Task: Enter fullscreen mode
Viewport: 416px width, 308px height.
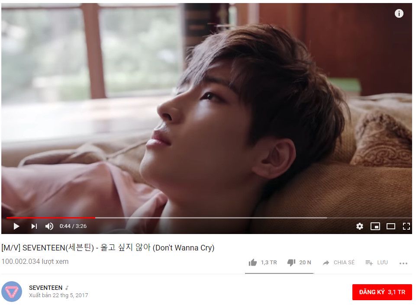Action: [406, 226]
